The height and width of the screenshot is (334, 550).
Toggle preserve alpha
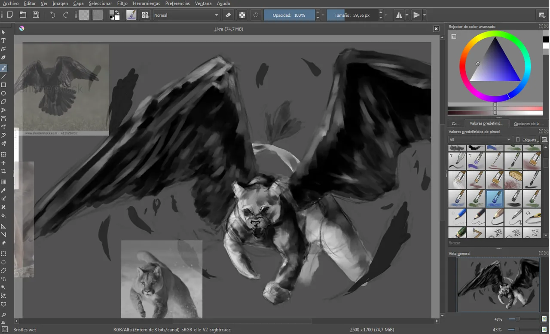point(242,15)
